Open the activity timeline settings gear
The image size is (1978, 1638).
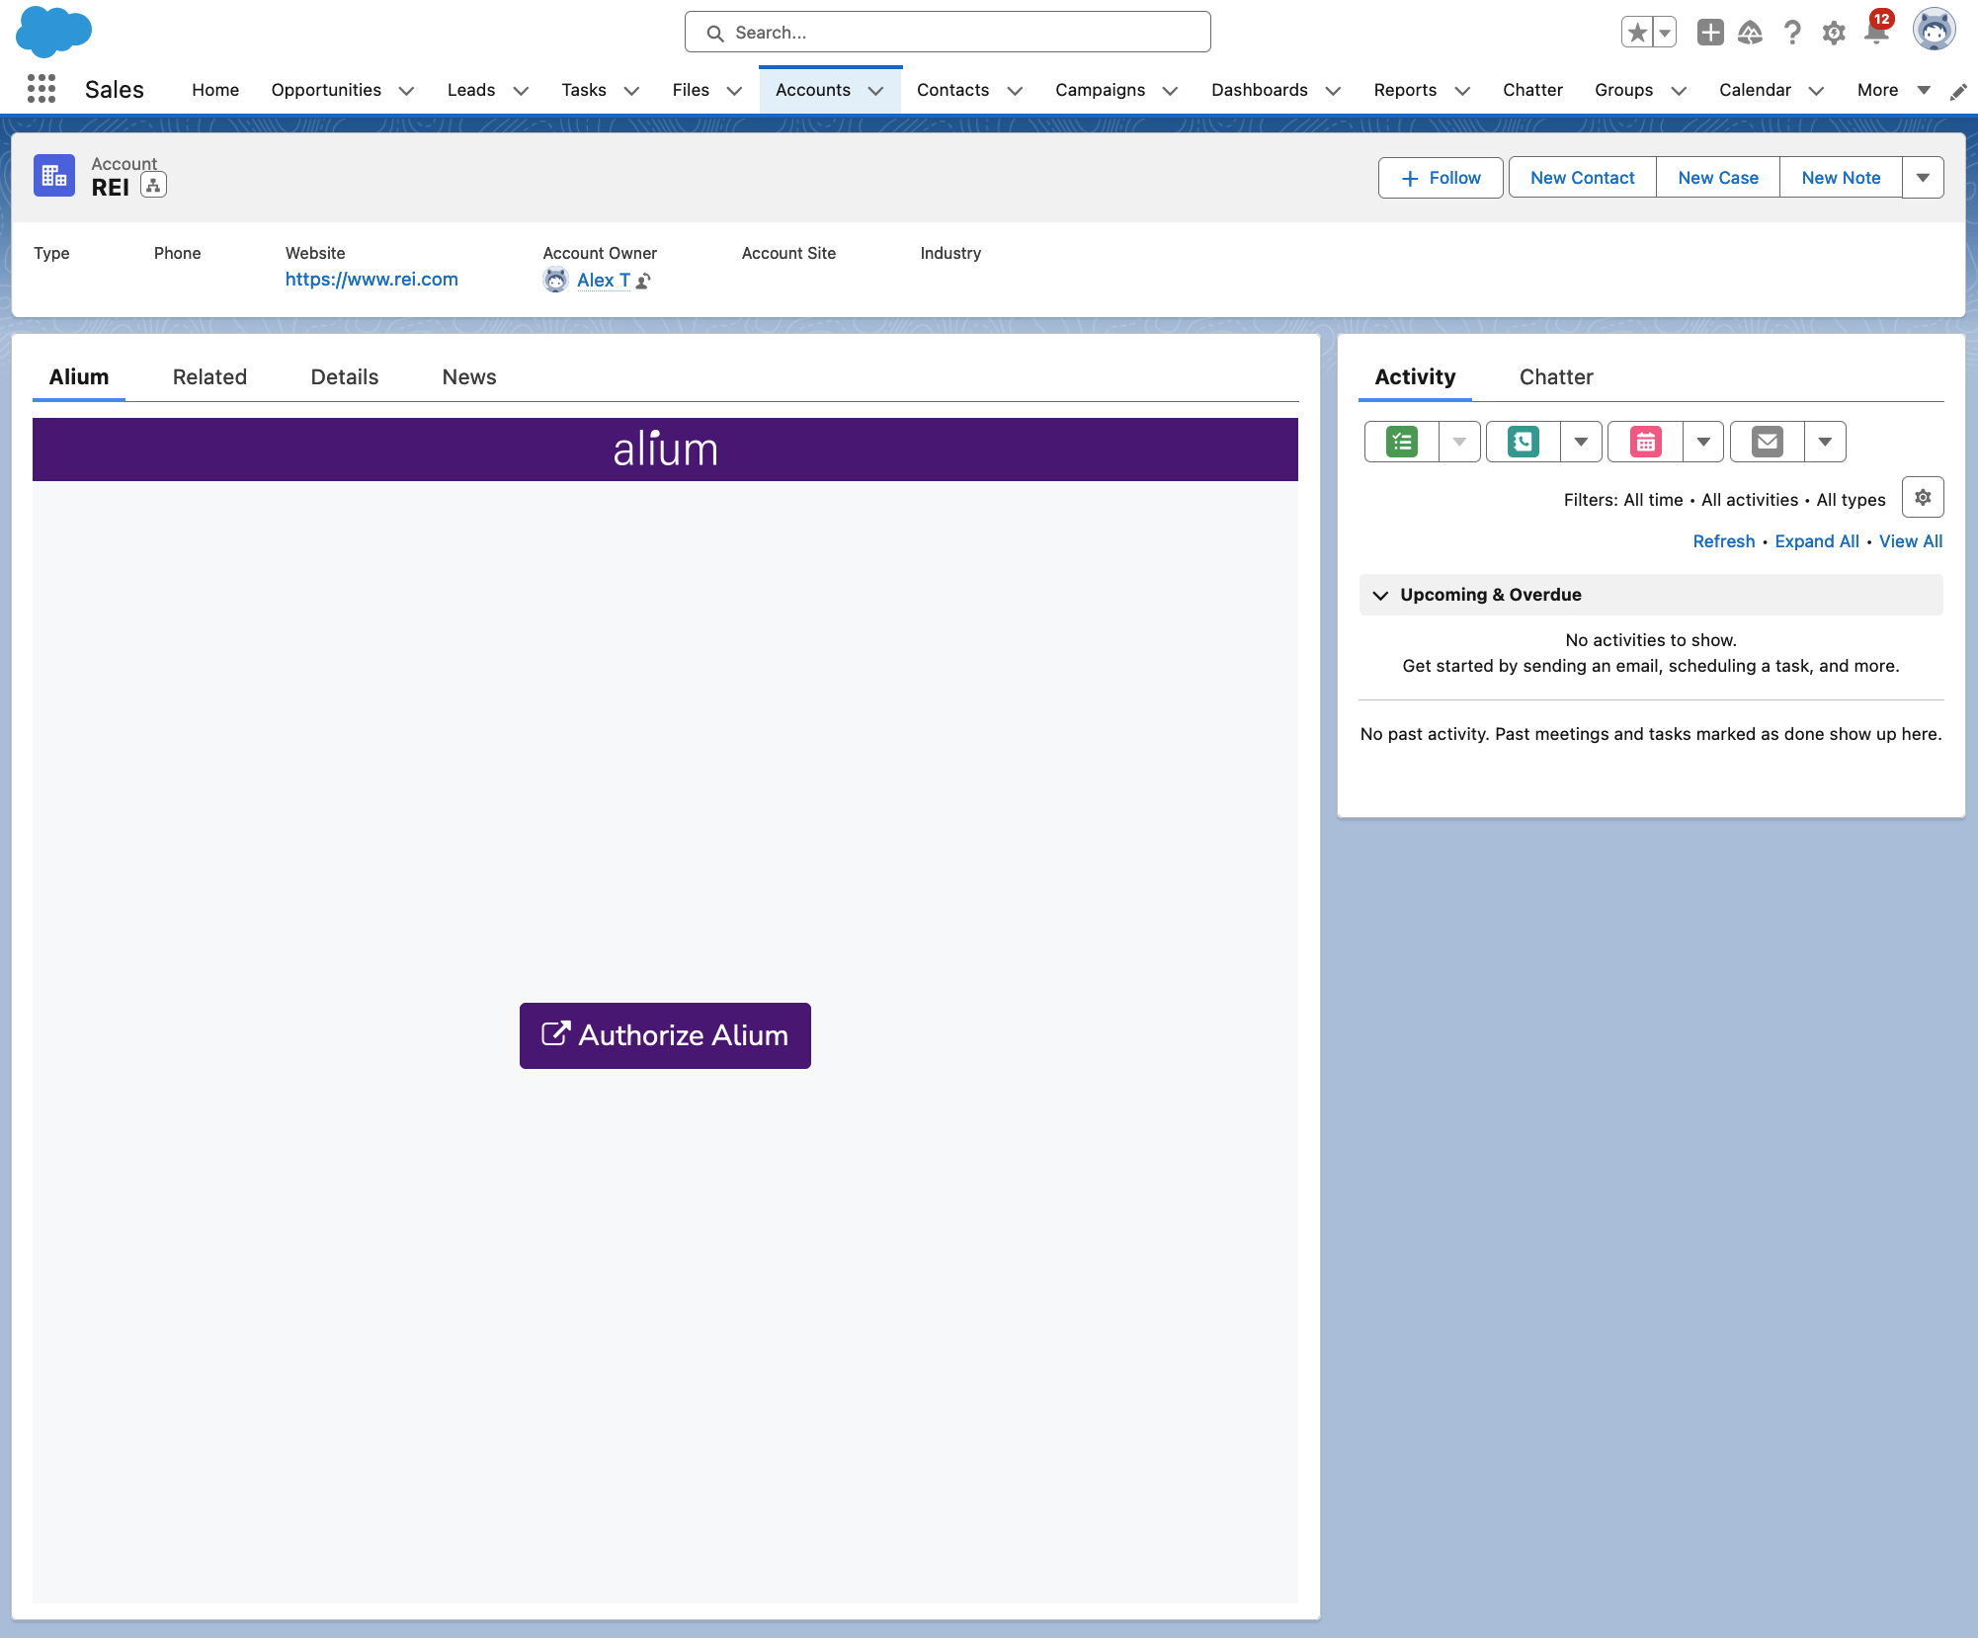(x=1923, y=497)
